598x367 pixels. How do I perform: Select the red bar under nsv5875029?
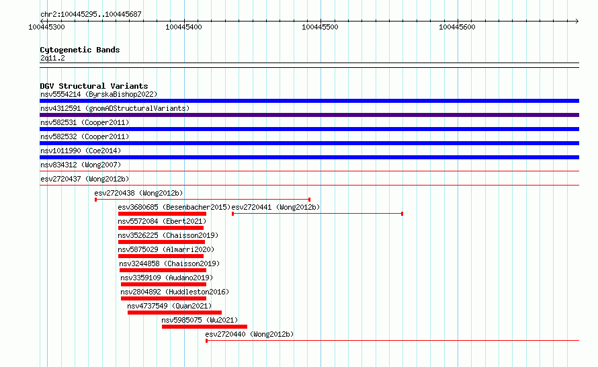(161, 256)
